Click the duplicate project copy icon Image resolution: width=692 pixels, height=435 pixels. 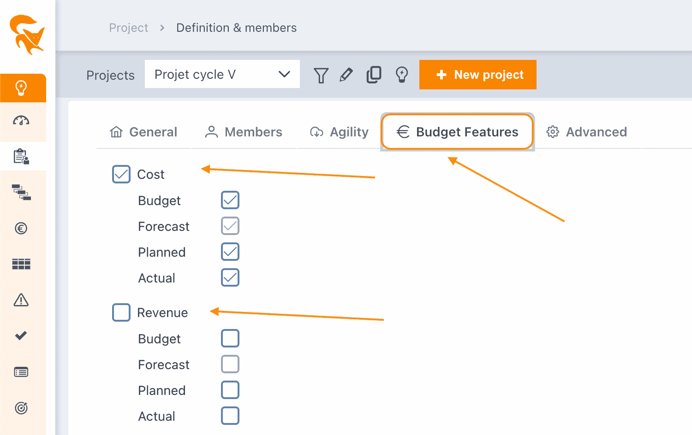pyautogui.click(x=374, y=75)
